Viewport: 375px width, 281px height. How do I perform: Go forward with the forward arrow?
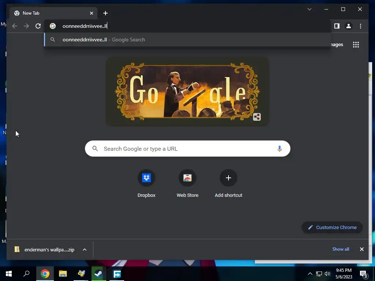pyautogui.click(x=26, y=26)
